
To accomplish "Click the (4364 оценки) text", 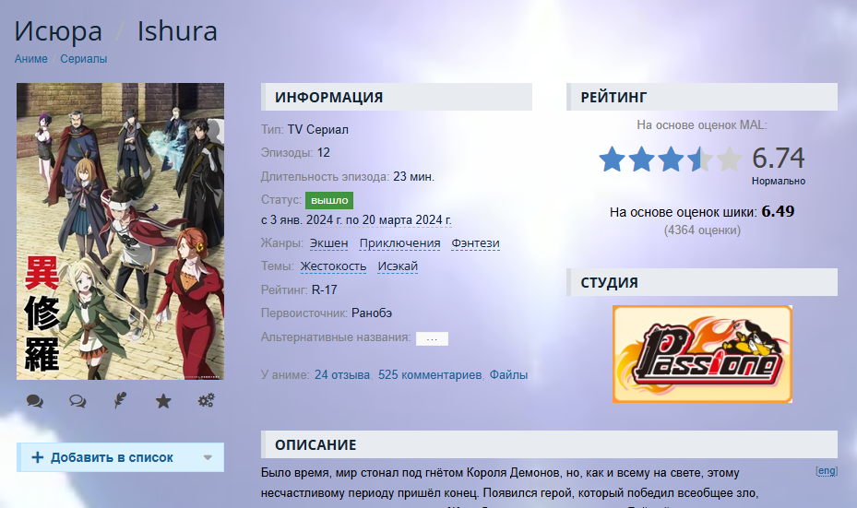I will pyautogui.click(x=702, y=230).
